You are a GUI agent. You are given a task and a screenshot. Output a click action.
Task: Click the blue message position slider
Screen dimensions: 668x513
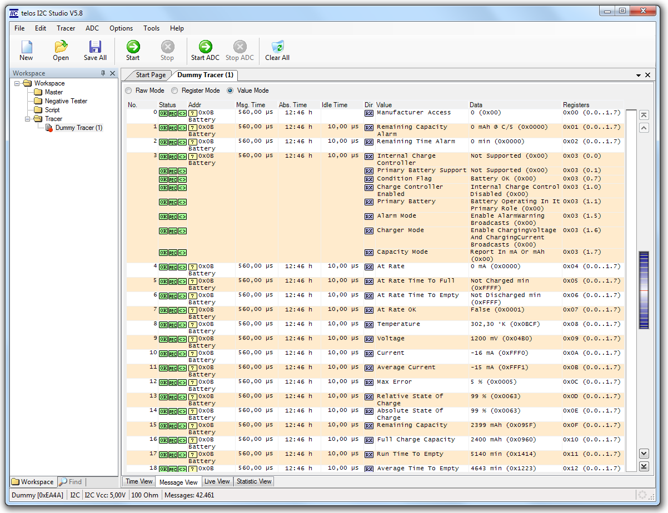click(x=644, y=290)
